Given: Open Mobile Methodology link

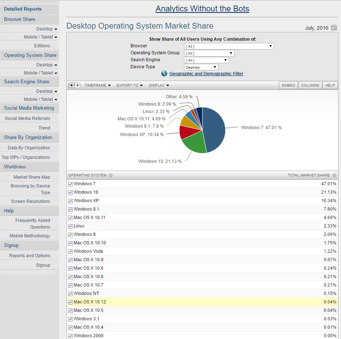Looking at the screenshot, I should 30,236.
